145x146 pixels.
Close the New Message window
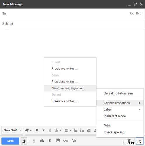(x=141, y=4)
